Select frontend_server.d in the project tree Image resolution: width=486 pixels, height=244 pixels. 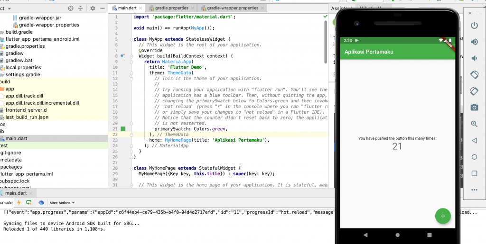27,110
